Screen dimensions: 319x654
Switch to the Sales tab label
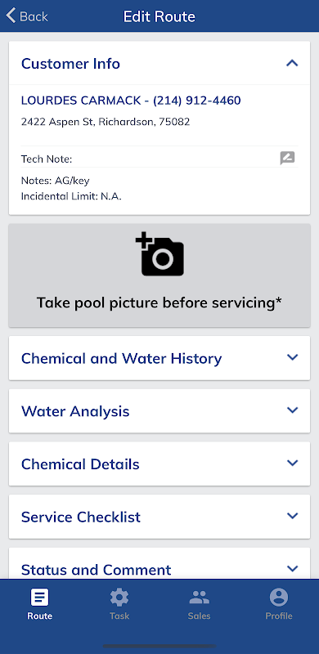click(x=199, y=616)
